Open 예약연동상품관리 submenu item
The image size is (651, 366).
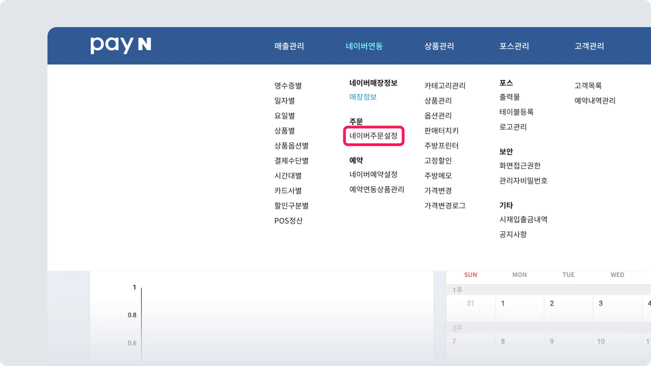376,189
